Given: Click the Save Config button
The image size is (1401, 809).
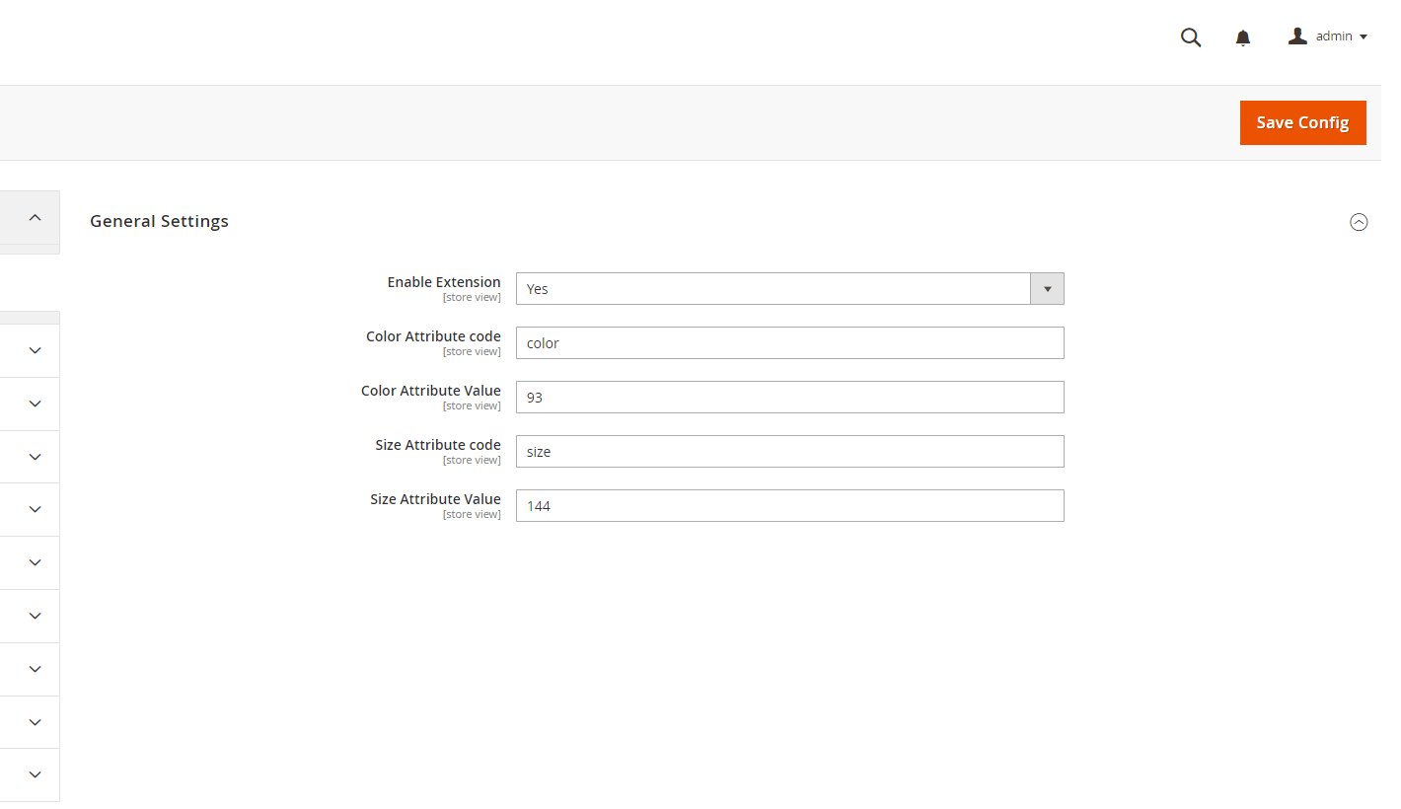Looking at the screenshot, I should pyautogui.click(x=1302, y=122).
